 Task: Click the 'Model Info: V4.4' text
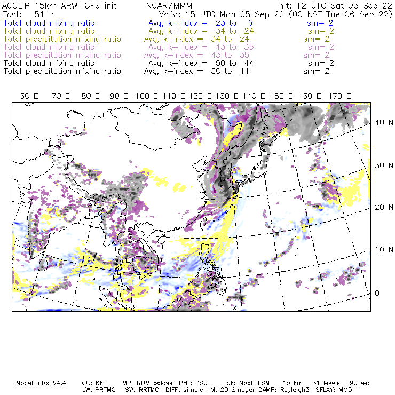pyautogui.click(x=41, y=383)
